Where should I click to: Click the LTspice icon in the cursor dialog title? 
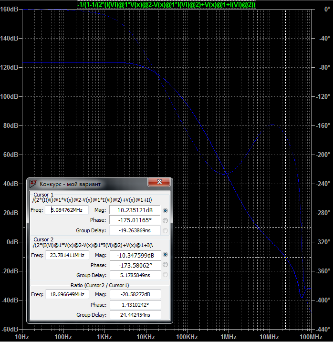(33, 184)
